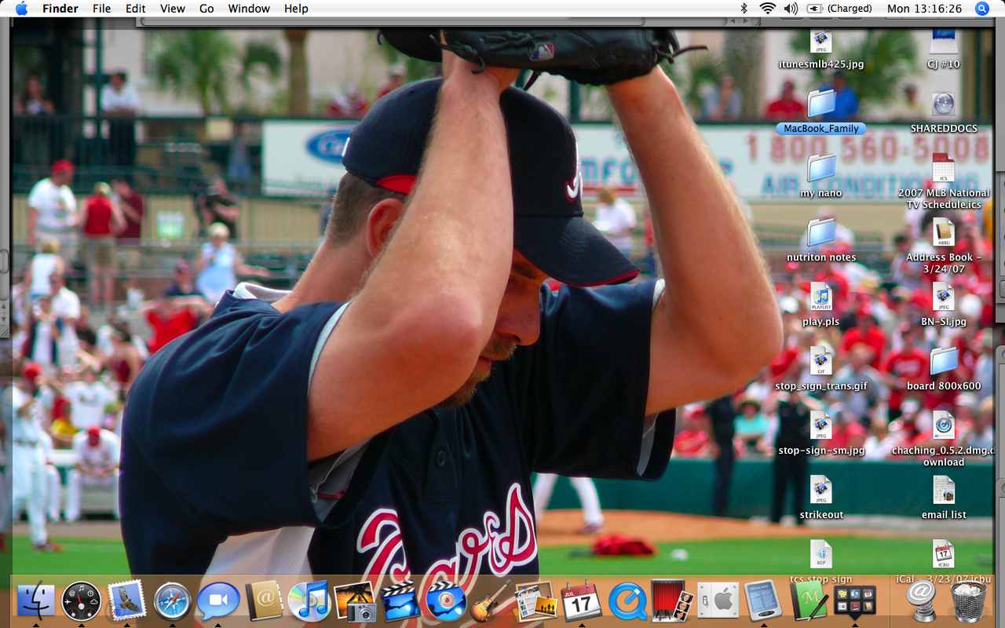Select the board 800x600 folder
Viewport: 1005px width, 628px height.
[944, 369]
